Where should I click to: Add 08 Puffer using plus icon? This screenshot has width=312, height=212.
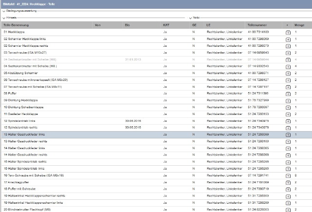pos(288,94)
